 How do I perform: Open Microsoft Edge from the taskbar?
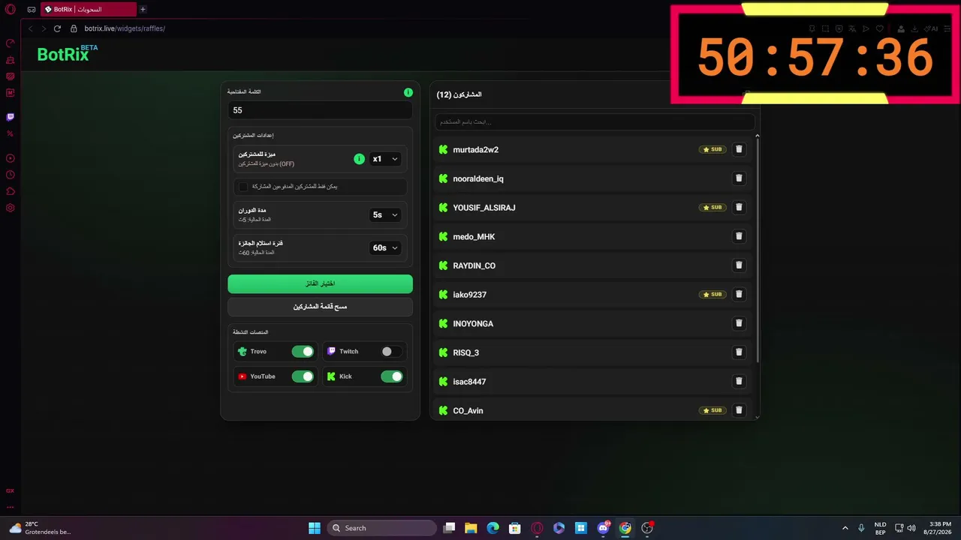(x=493, y=528)
